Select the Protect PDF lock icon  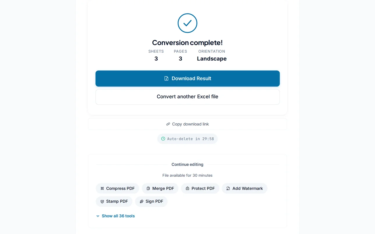(x=187, y=188)
